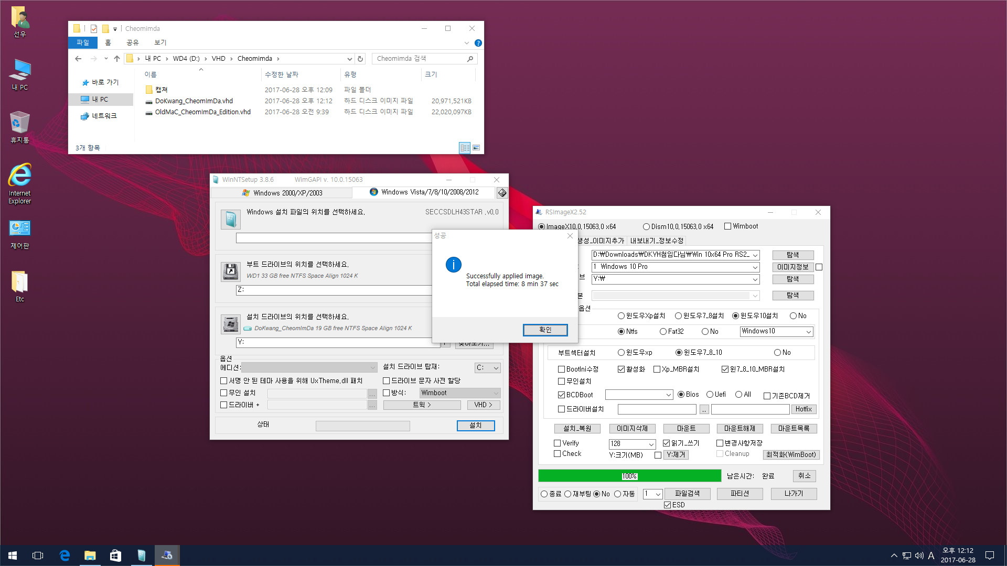Screen dimensions: 1007x566
Task: Switch to WinNTSetup taskbar icon
Action: click(x=141, y=556)
